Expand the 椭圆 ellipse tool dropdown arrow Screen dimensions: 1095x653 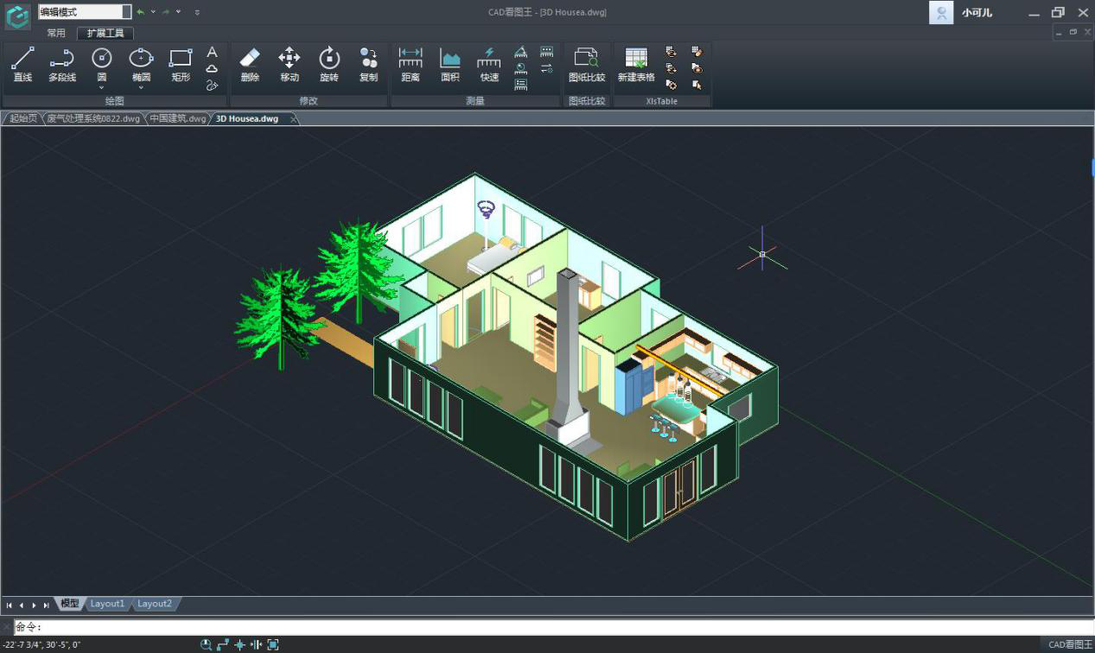click(x=141, y=87)
